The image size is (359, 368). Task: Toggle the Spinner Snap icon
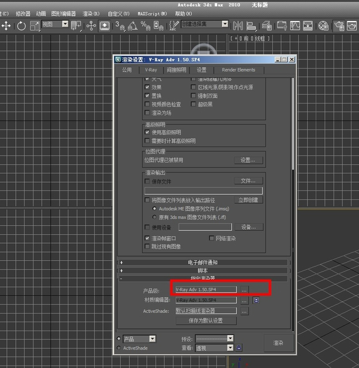pyautogui.click(x=158, y=26)
